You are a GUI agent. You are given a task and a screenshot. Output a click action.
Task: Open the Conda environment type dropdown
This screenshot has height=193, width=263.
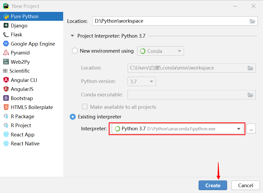click(x=160, y=51)
